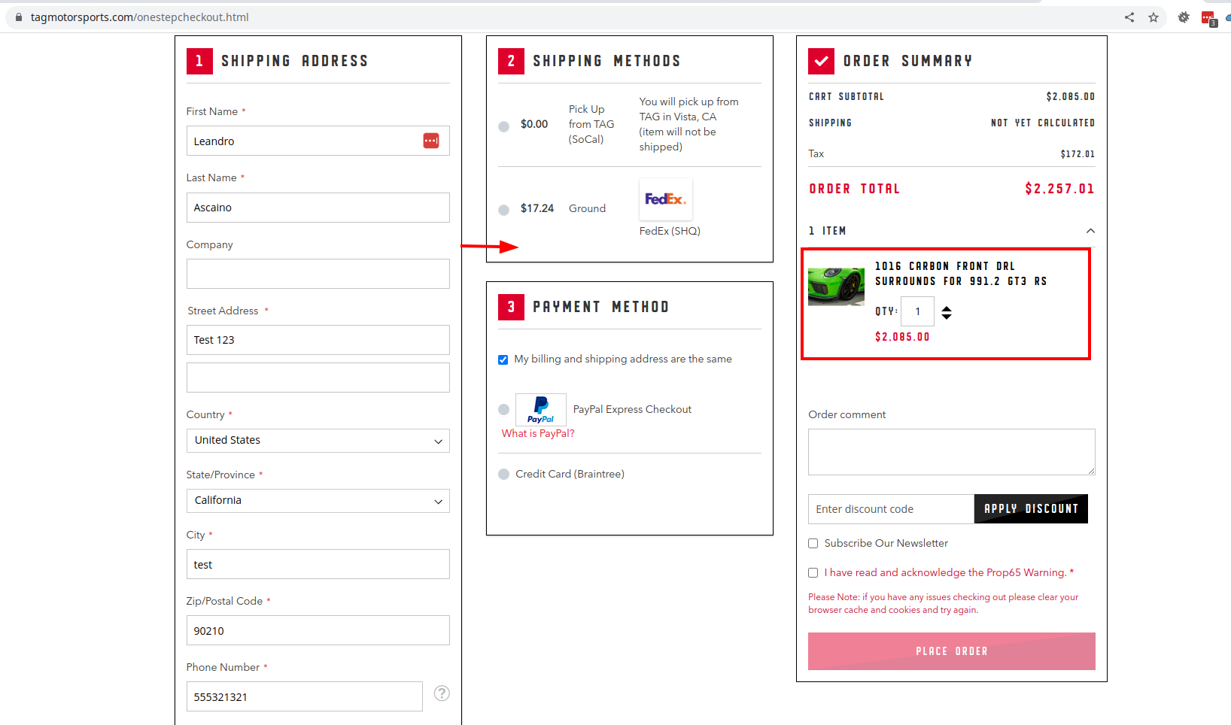Viewport: 1231px width, 725px height.
Task: Open the What is PayPal link
Action: [537, 433]
